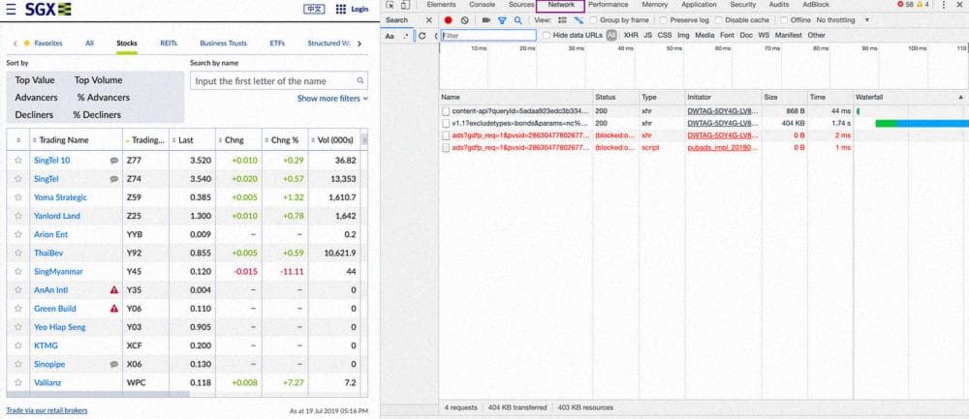Open the apps grid icon beside Login
Viewport: 969px width, 419px height.
pos(340,9)
